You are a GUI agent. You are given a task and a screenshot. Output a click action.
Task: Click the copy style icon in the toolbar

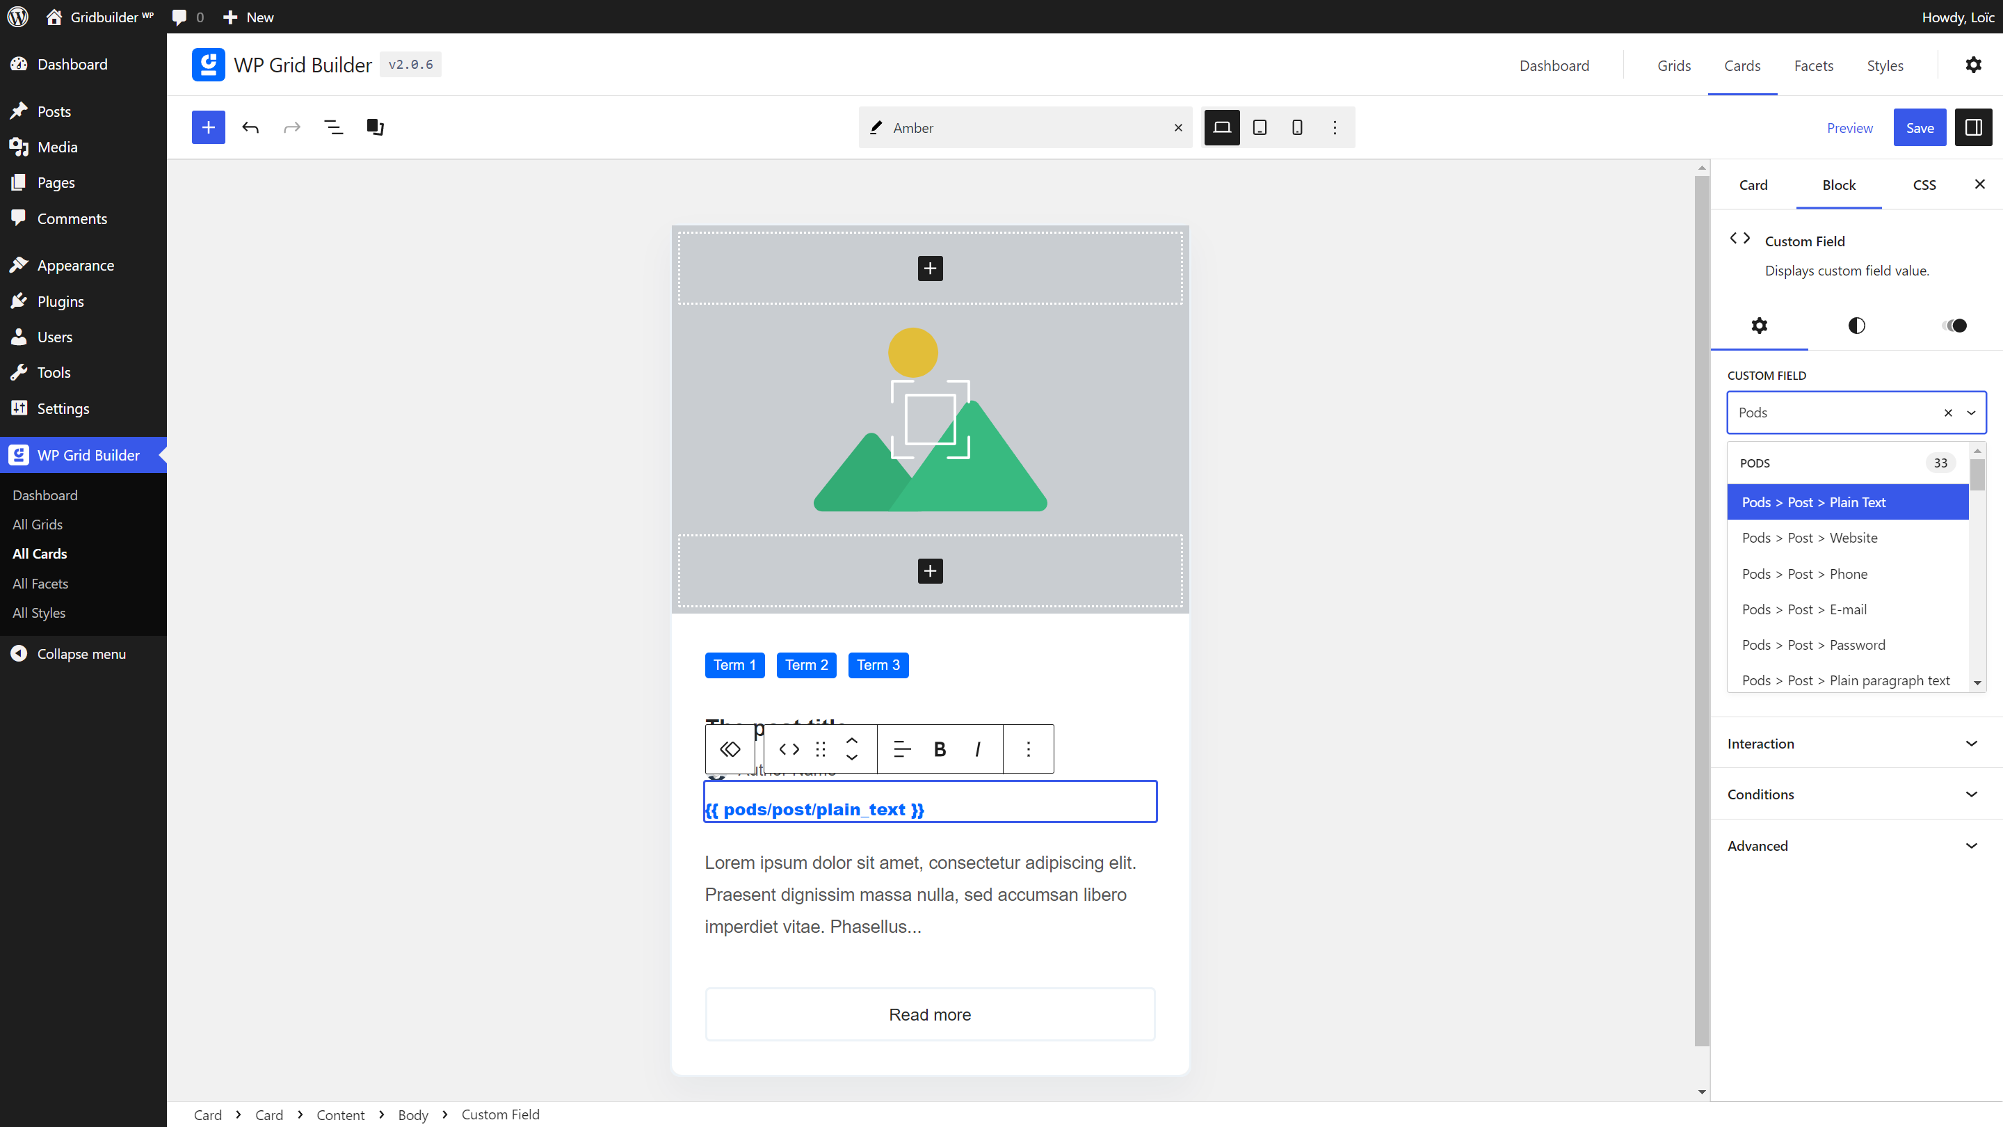click(x=375, y=127)
